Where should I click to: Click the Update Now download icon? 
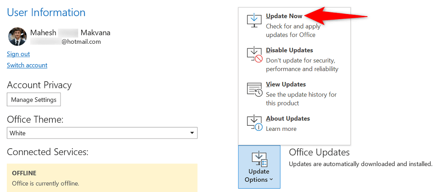coord(255,20)
